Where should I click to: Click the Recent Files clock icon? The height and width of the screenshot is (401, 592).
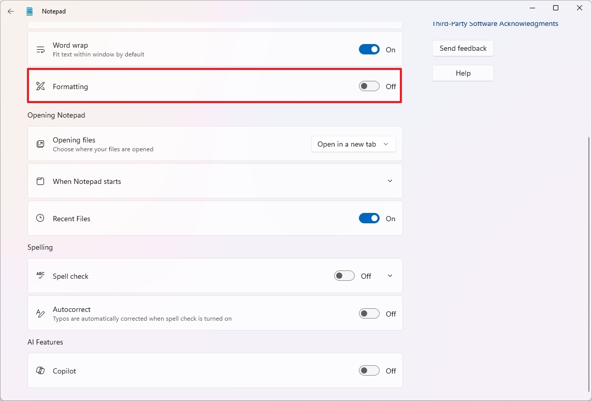tap(40, 218)
